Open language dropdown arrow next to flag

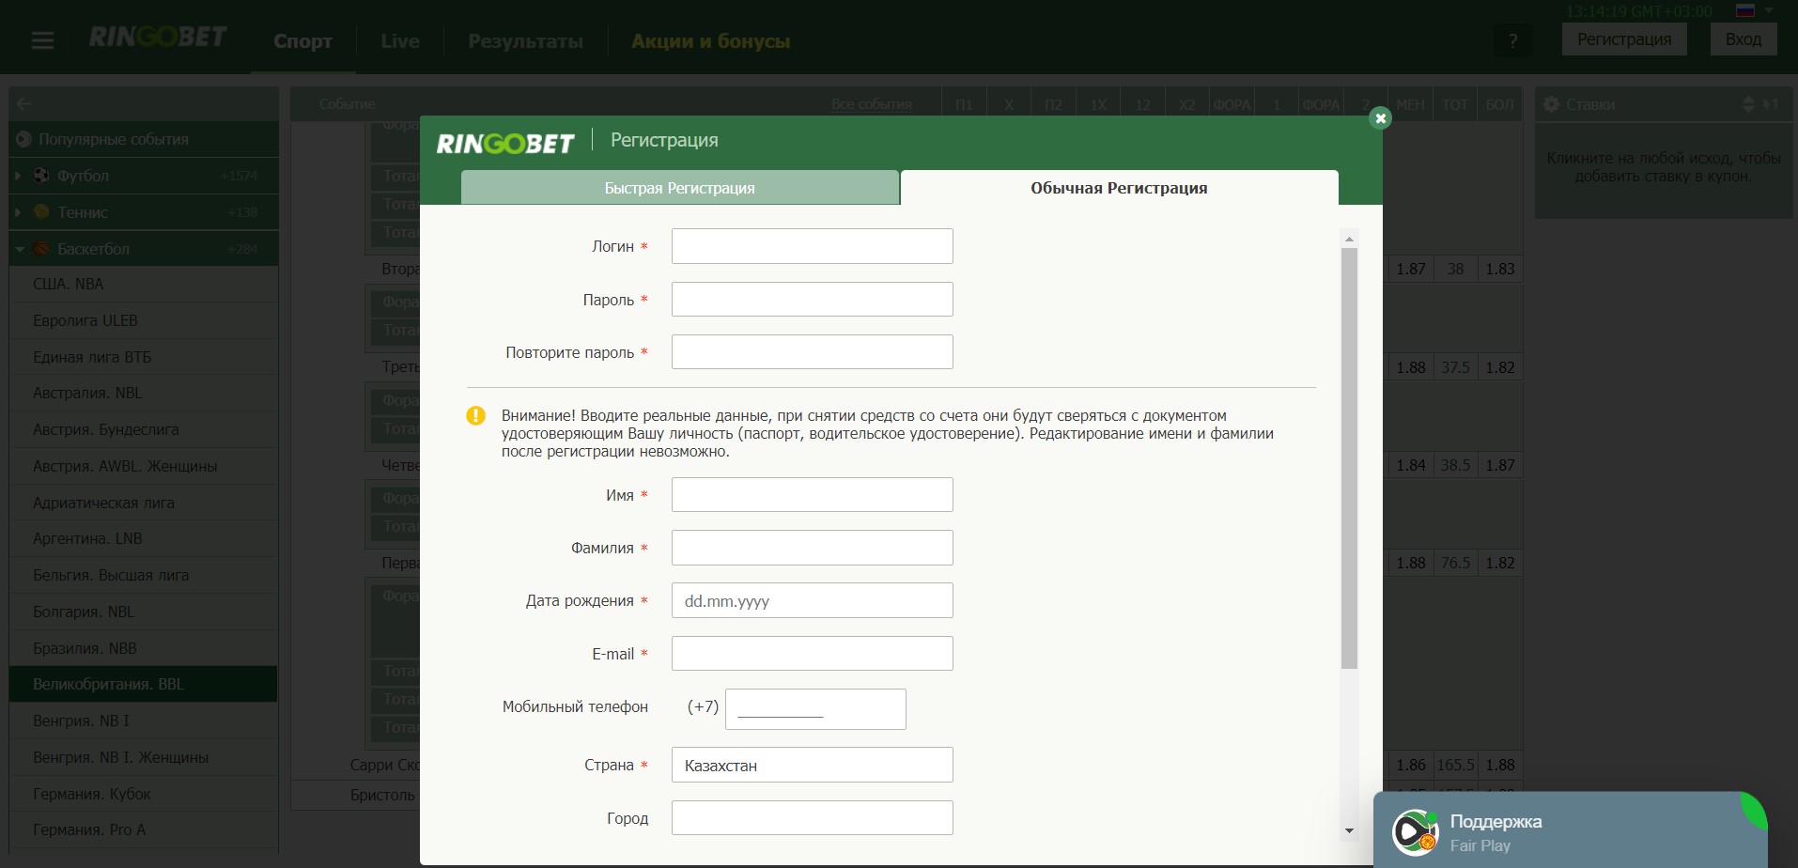pos(1769,10)
